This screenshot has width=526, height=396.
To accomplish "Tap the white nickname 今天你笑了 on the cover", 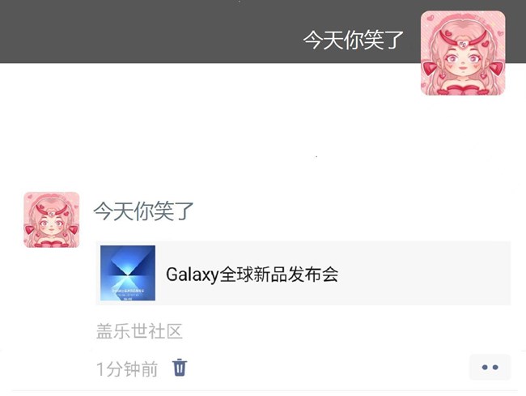I will (354, 40).
